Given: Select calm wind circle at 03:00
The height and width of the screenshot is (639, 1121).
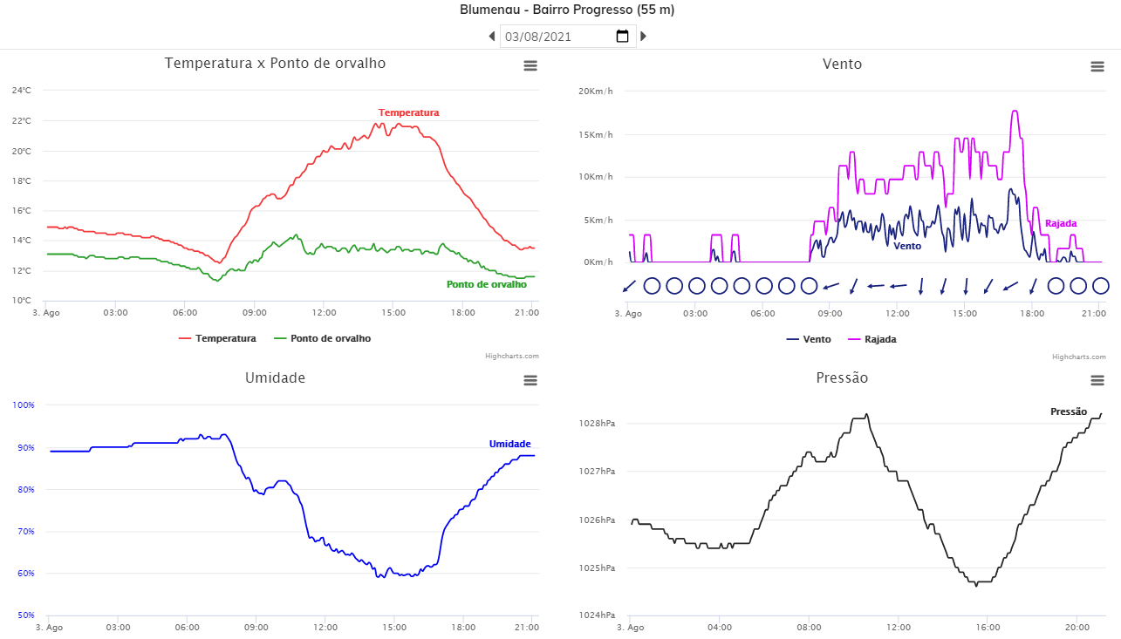Looking at the screenshot, I should pyautogui.click(x=697, y=285).
